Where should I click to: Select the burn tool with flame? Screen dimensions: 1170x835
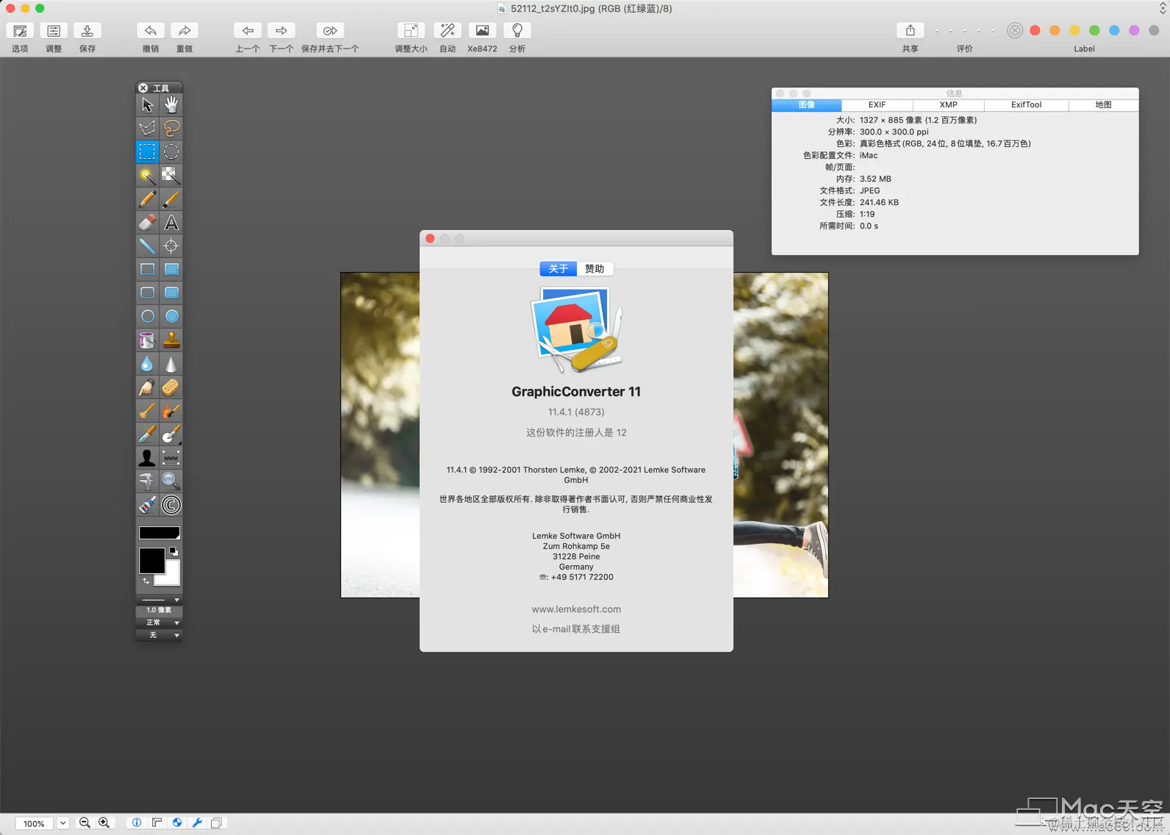coord(171,411)
